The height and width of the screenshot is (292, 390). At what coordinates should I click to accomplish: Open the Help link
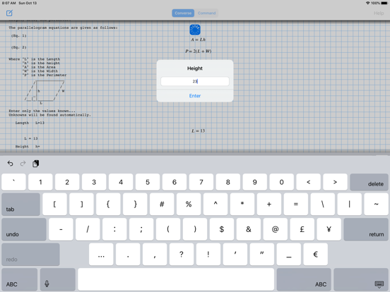tap(379, 13)
